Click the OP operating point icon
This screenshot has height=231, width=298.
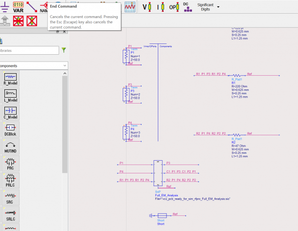(x=173, y=7)
